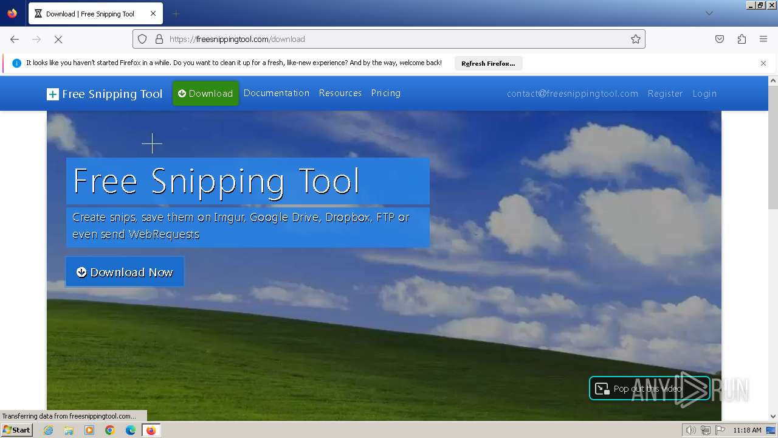Image resolution: width=778 pixels, height=438 pixels.
Task: Launch Internet Explorer from taskbar
Action: click(49, 430)
